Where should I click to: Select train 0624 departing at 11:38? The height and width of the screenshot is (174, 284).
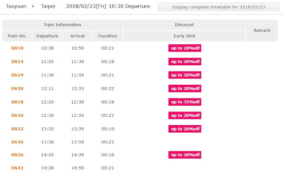17,75
